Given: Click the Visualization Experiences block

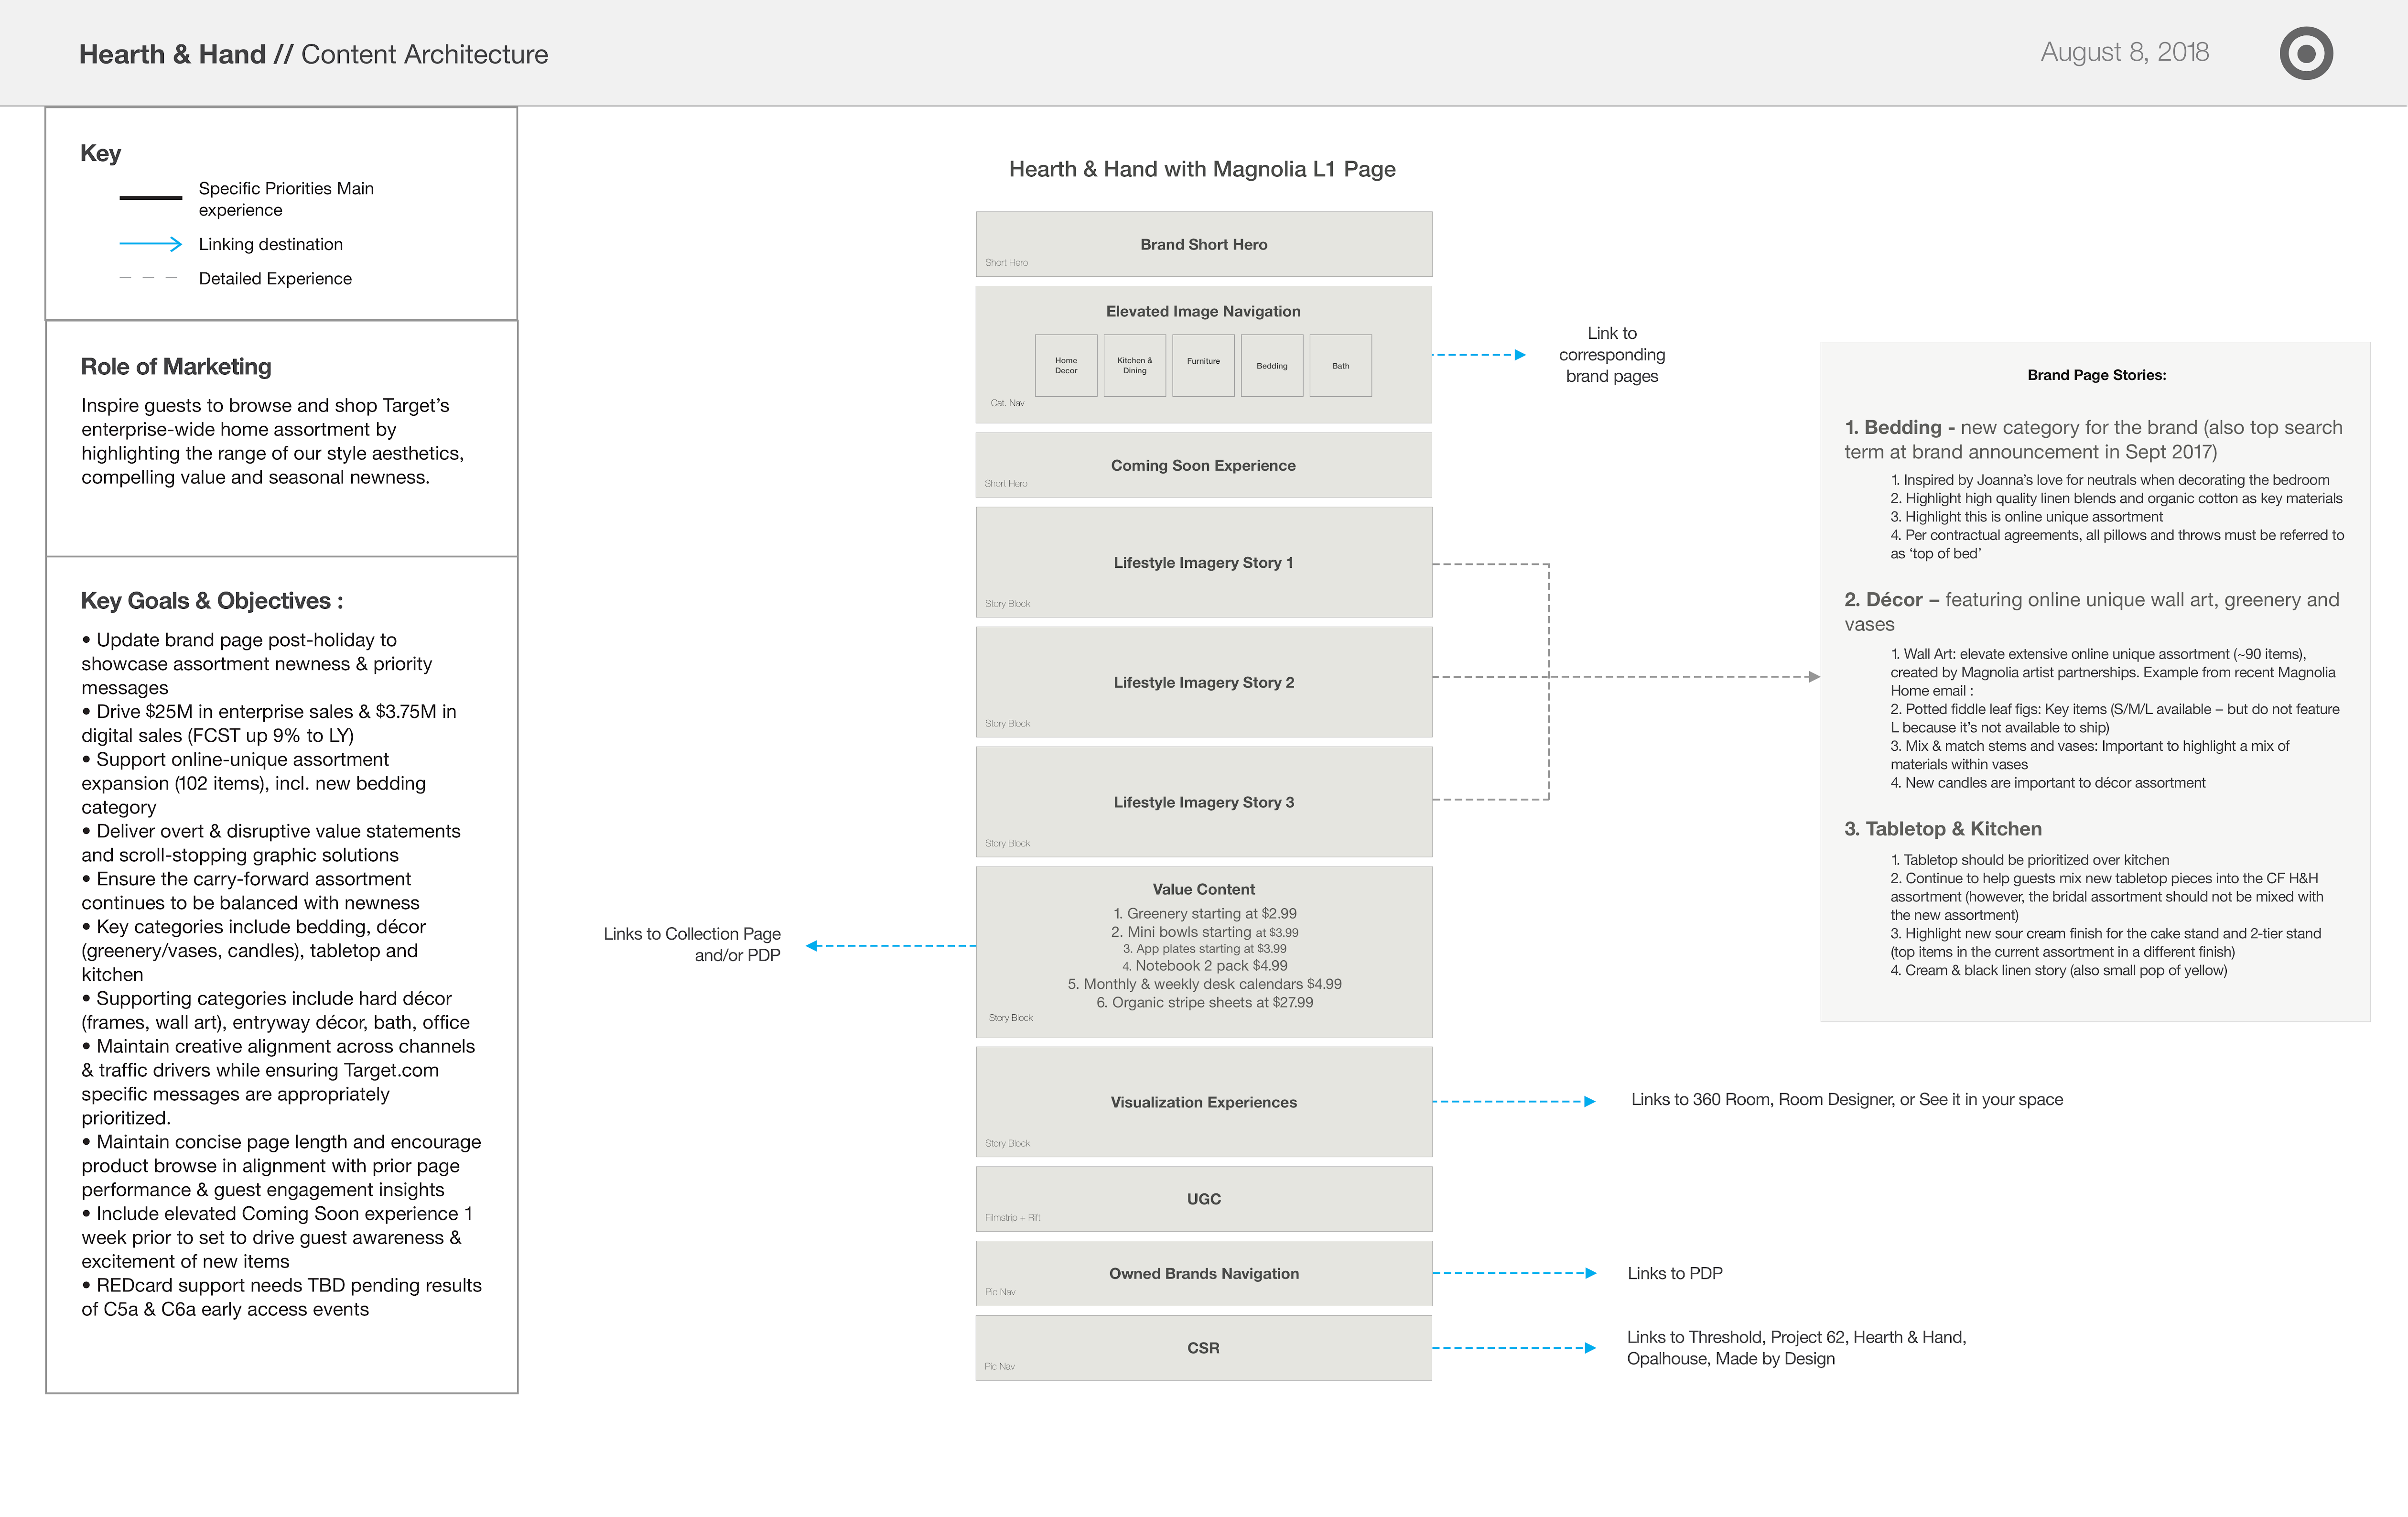Looking at the screenshot, I should click(x=1204, y=1102).
